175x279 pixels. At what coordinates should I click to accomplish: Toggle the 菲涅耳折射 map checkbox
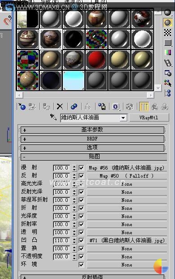[x=81, y=200]
